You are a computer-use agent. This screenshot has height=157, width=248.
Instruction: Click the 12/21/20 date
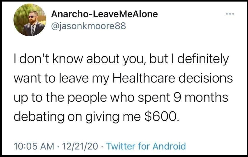point(80,146)
